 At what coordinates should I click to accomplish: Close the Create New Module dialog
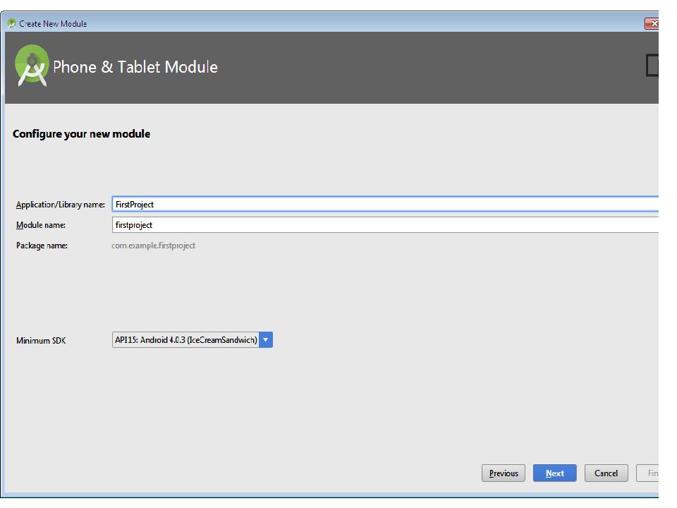click(x=652, y=23)
